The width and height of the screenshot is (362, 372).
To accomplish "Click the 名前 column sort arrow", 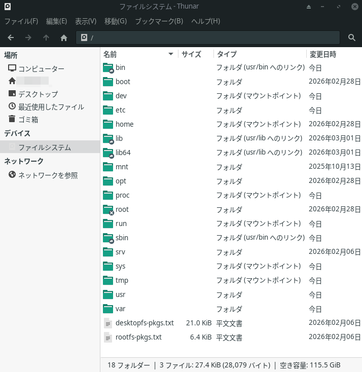I will pyautogui.click(x=171, y=54).
